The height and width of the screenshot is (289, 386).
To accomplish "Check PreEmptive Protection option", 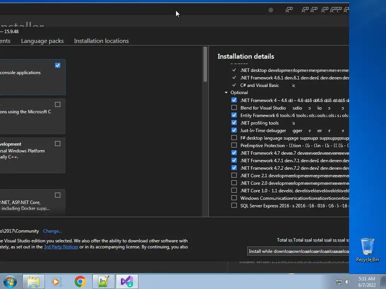I will tap(234, 145).
